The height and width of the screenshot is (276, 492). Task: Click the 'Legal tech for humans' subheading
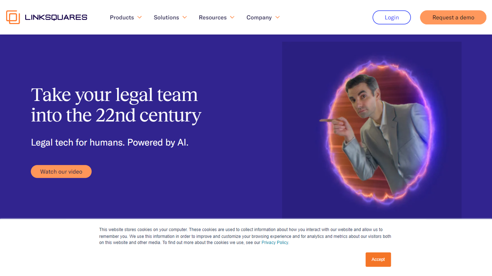click(x=109, y=143)
